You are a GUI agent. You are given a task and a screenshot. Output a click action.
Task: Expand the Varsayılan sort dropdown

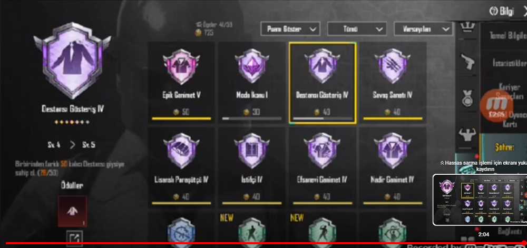pos(424,29)
